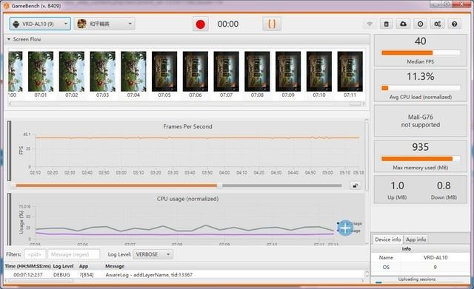This screenshot has height=289, width=474.
Task: Open settings gears icon
Action: pyautogui.click(x=437, y=24)
